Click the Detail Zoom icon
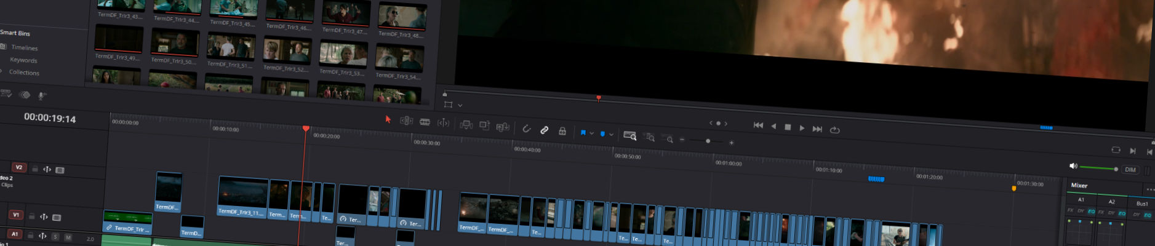This screenshot has height=246, width=1155. 650,137
